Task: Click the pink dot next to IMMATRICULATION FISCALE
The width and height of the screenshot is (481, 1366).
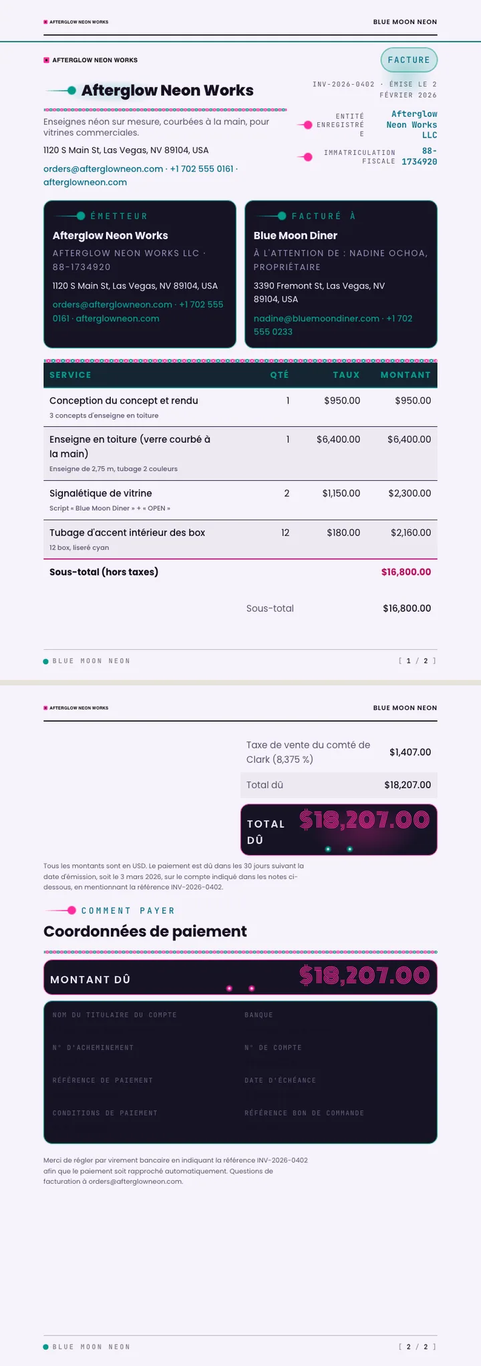Action: 308,157
